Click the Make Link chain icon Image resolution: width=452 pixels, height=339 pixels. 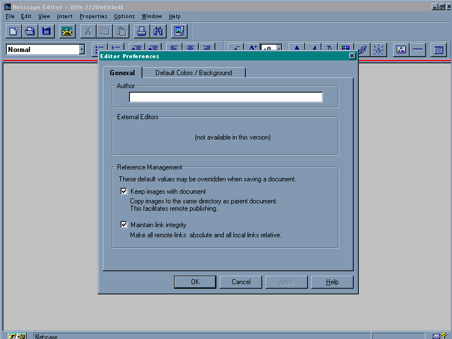click(363, 50)
